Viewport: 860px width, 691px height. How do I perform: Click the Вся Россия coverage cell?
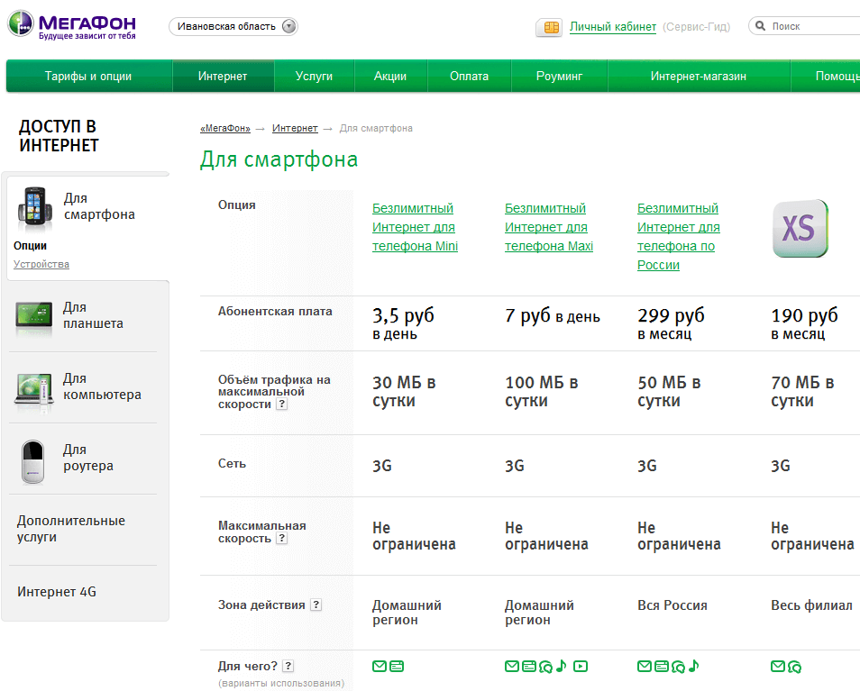pos(672,605)
